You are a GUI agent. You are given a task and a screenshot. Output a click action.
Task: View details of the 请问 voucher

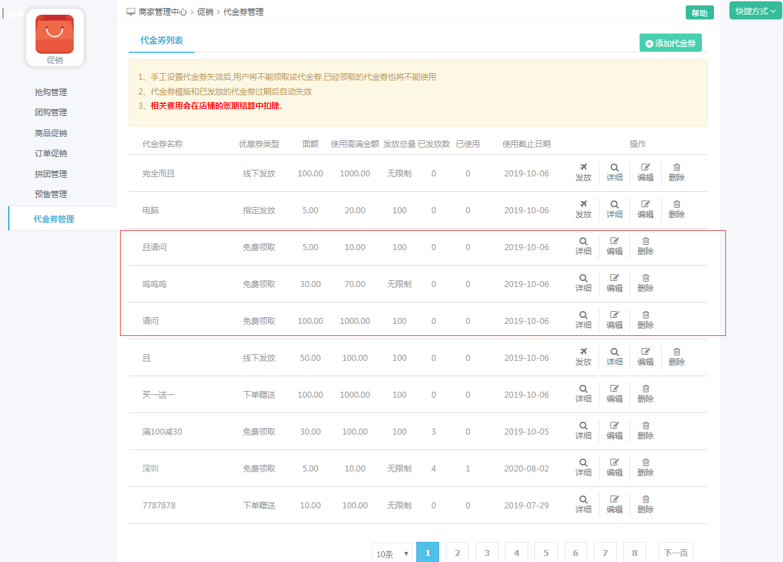tap(583, 320)
